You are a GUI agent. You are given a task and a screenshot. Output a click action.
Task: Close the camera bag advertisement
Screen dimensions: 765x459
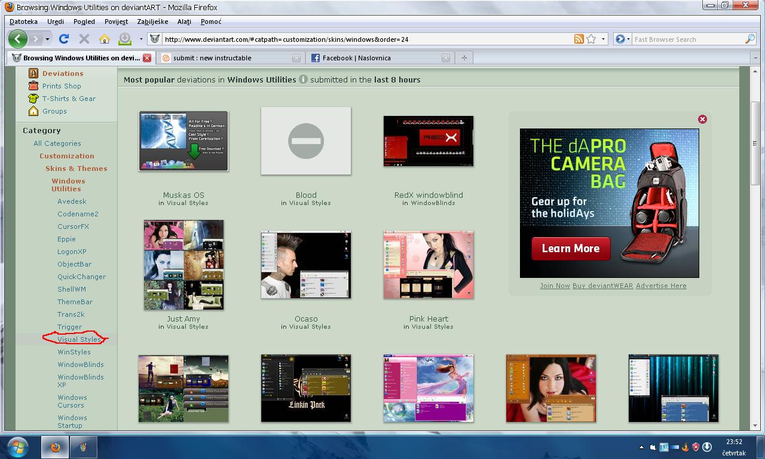point(703,120)
